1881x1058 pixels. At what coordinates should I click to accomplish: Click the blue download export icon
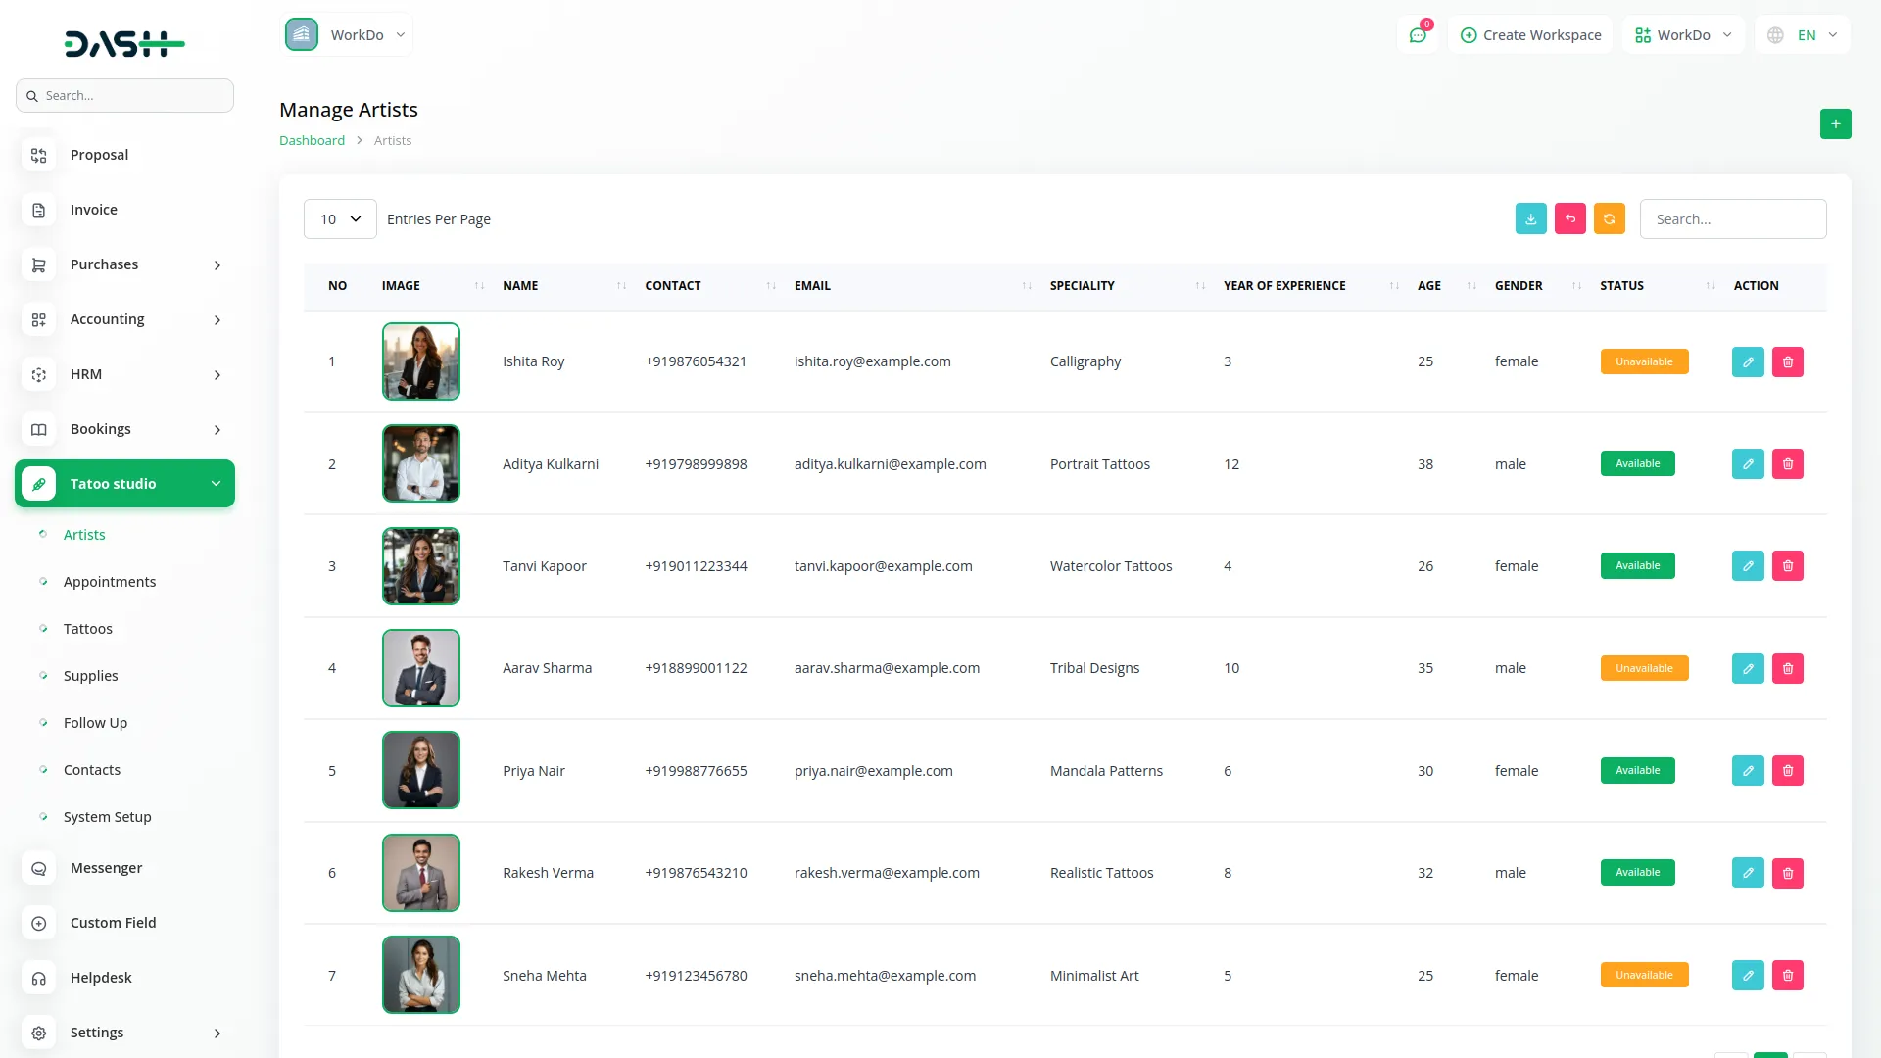[x=1530, y=219]
